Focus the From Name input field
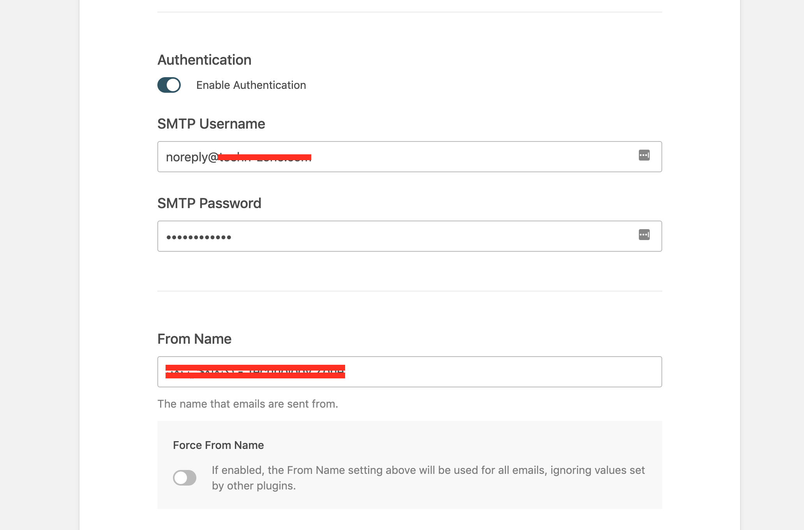 (410, 372)
